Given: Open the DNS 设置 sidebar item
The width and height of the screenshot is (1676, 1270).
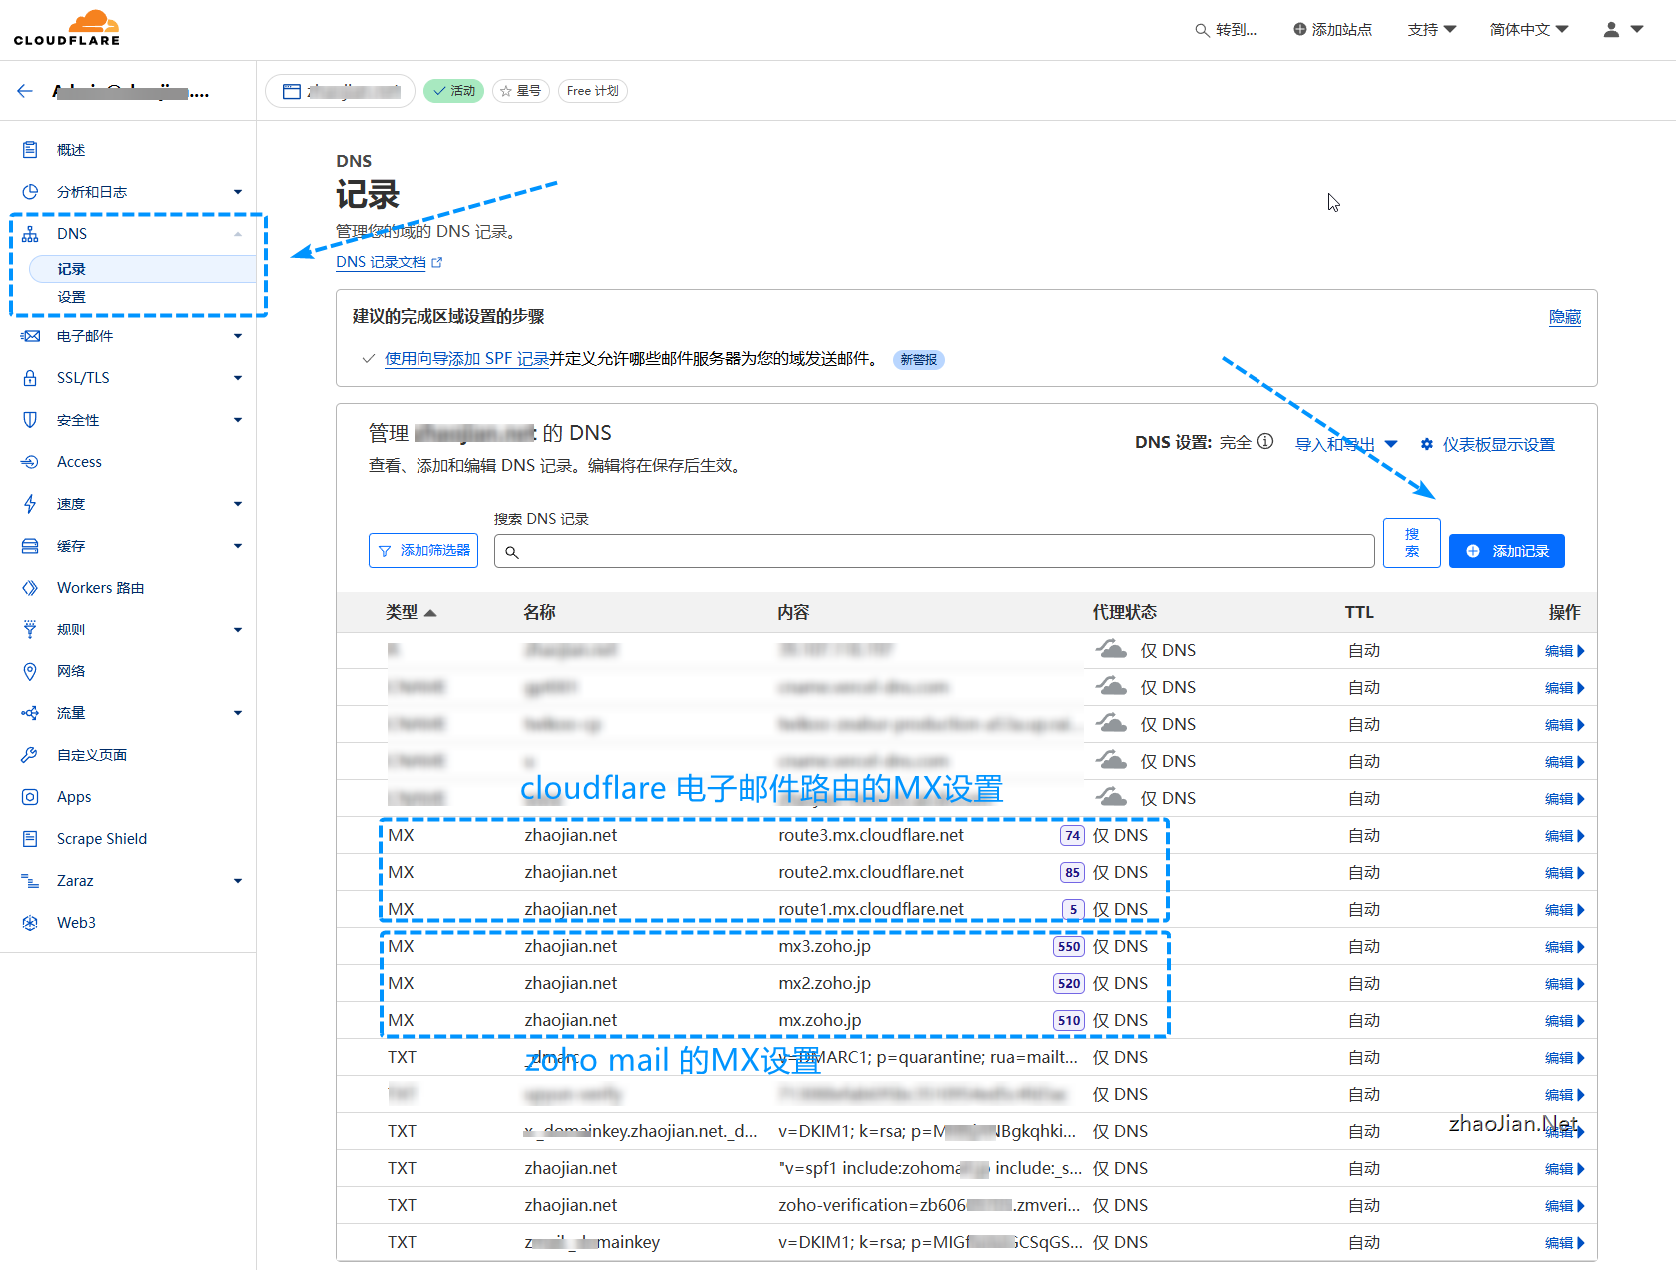Looking at the screenshot, I should [72, 297].
